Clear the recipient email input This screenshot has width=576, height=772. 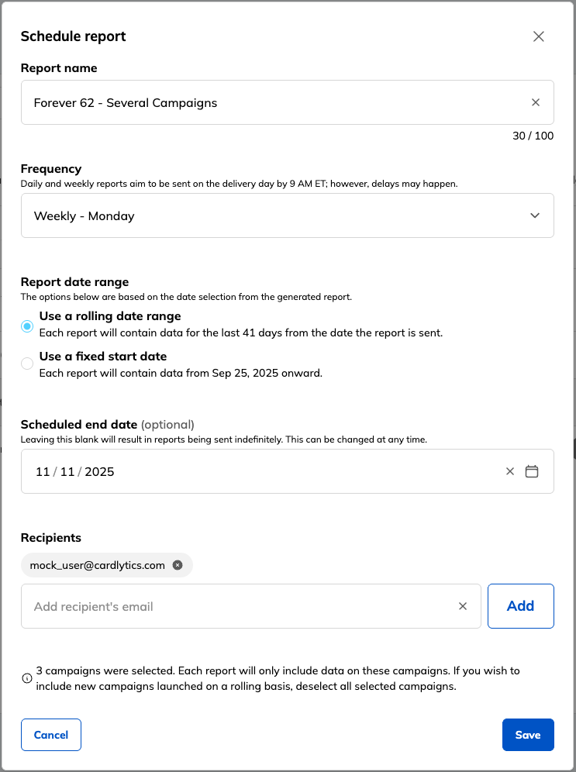pos(462,606)
